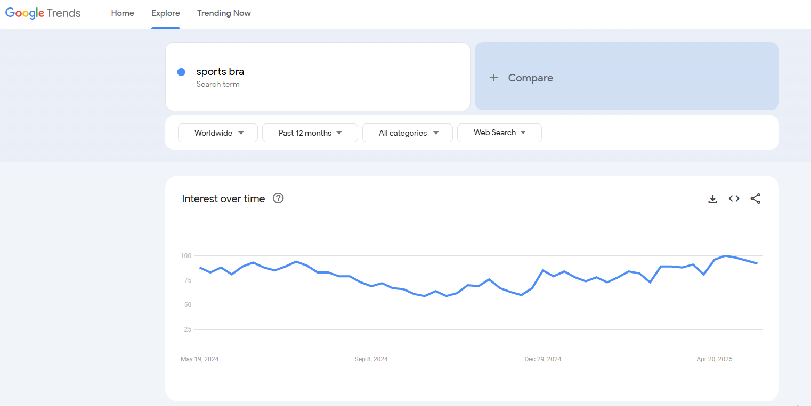Select the Explore tab

coord(166,13)
